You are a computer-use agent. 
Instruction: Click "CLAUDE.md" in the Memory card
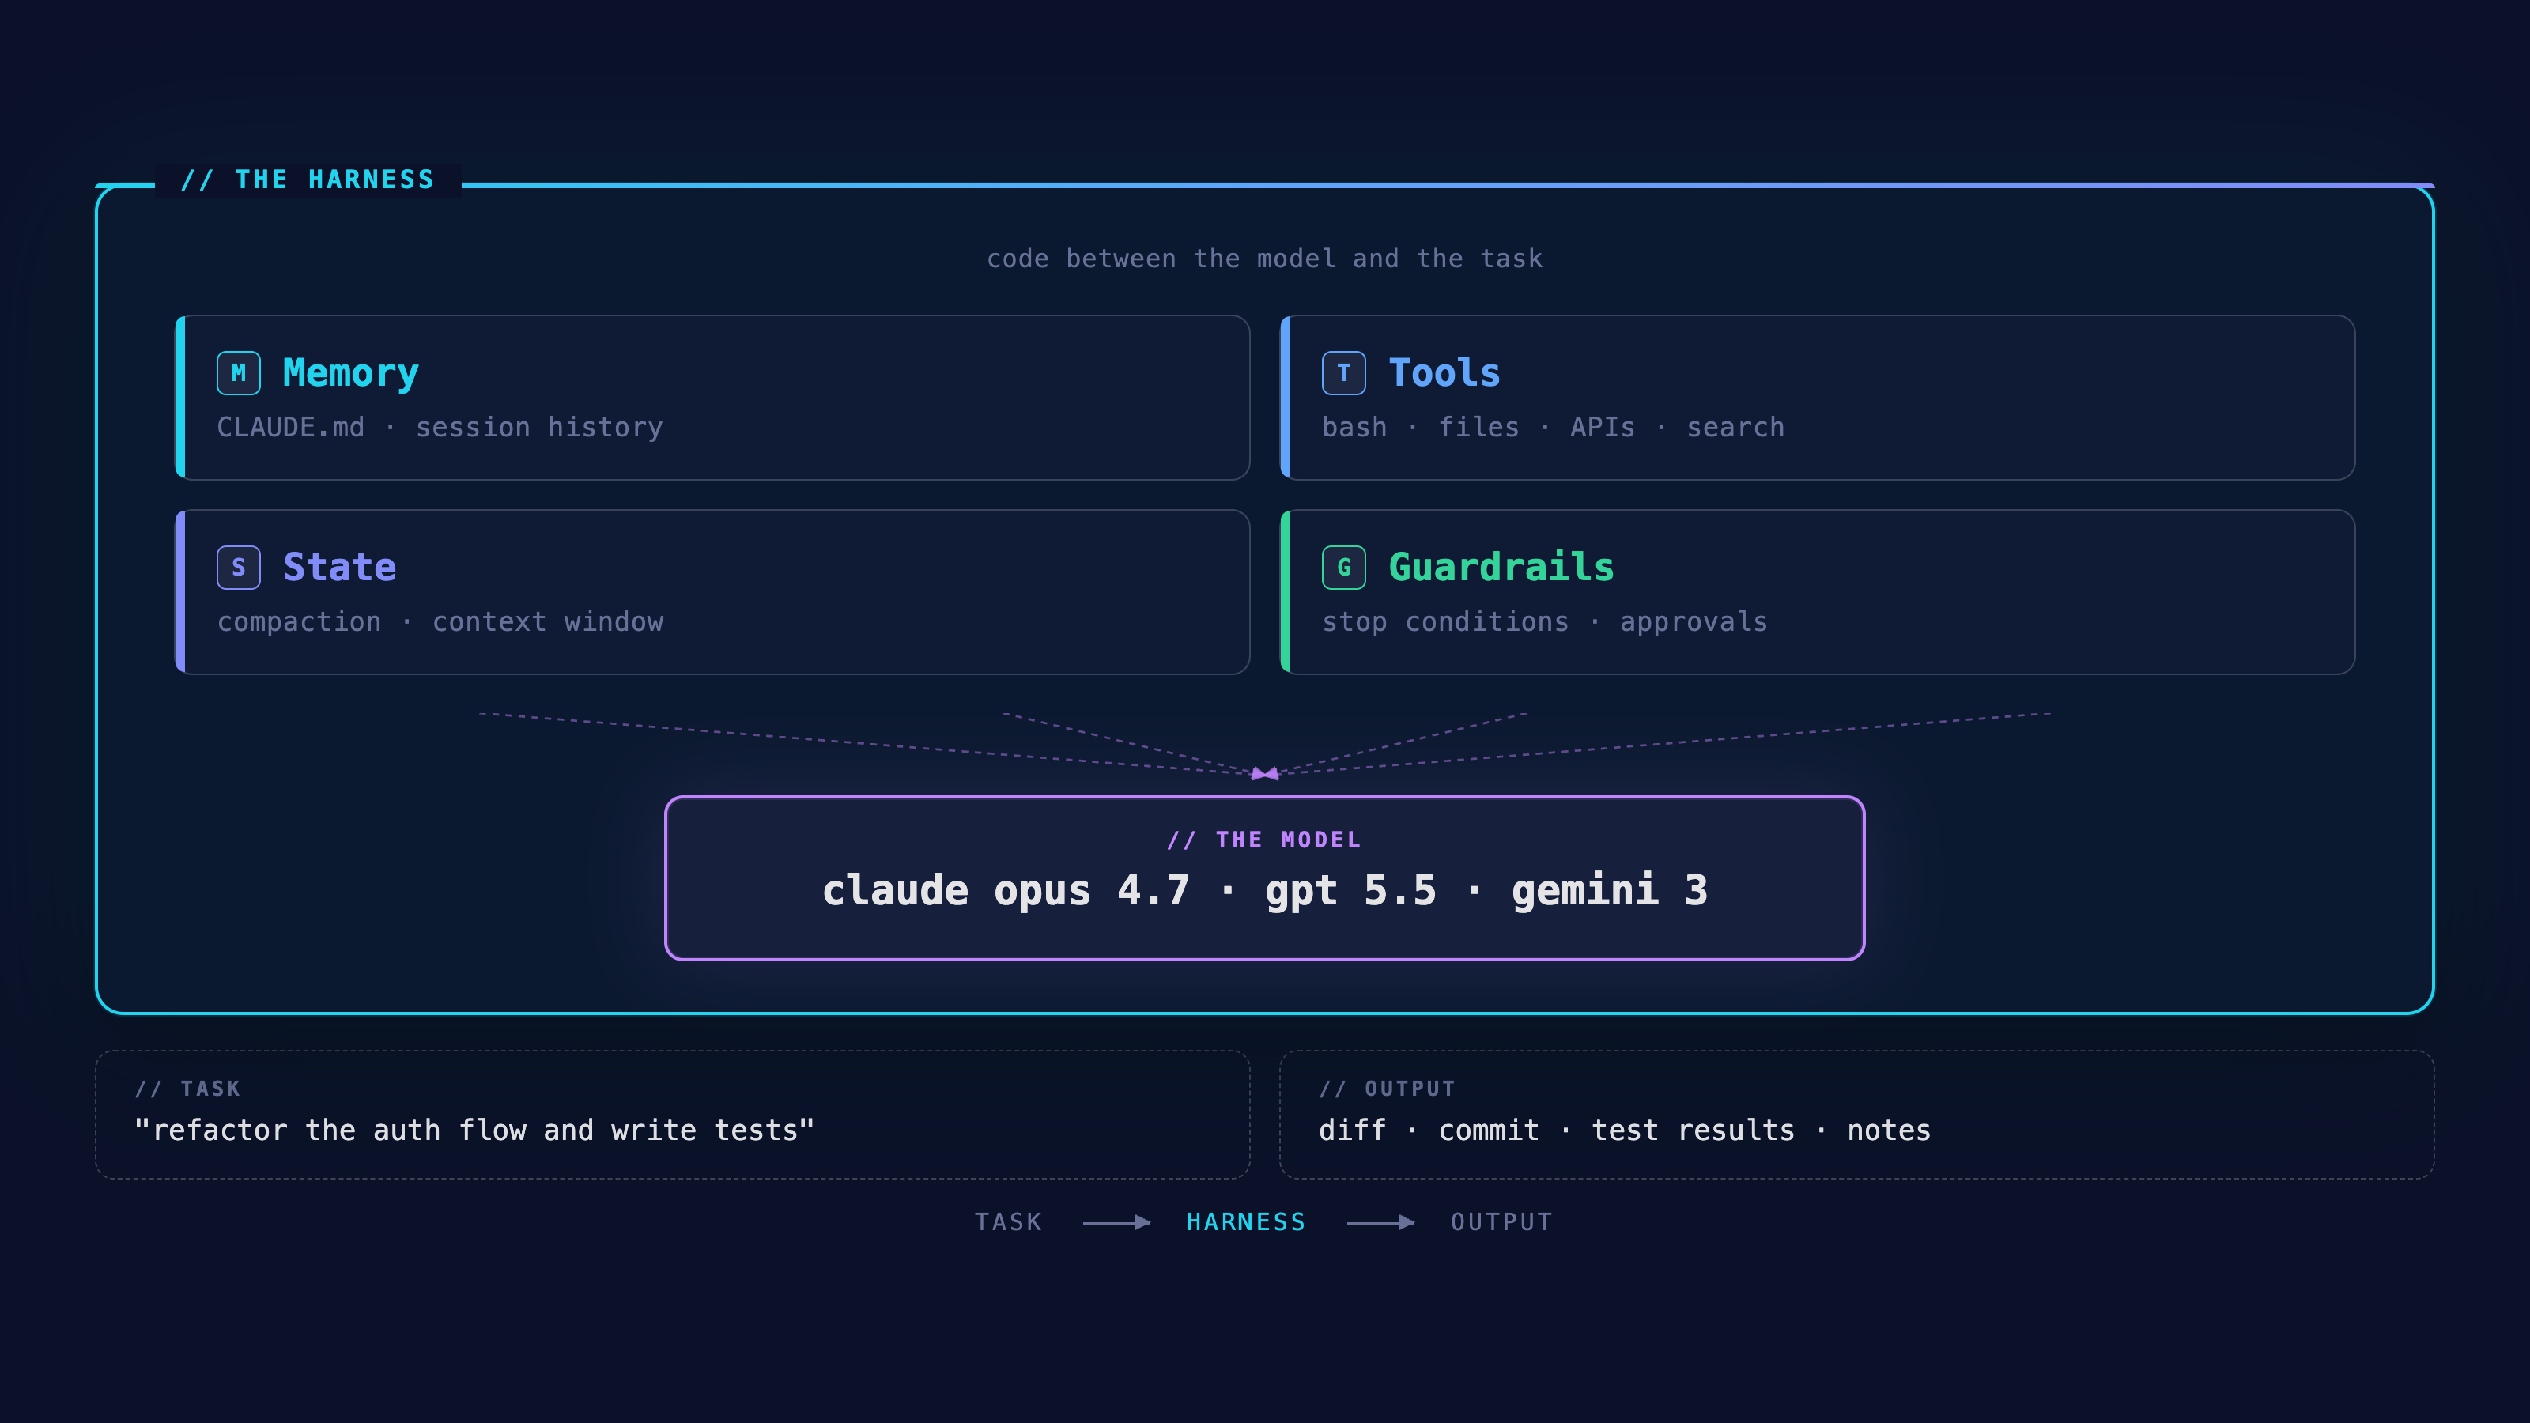(291, 427)
